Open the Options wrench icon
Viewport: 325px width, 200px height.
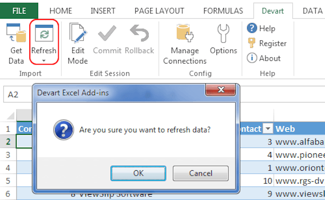click(223, 34)
